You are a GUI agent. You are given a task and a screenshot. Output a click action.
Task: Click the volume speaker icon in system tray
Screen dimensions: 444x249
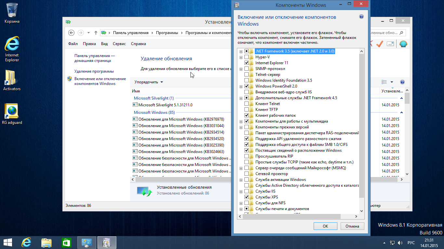[400, 243]
